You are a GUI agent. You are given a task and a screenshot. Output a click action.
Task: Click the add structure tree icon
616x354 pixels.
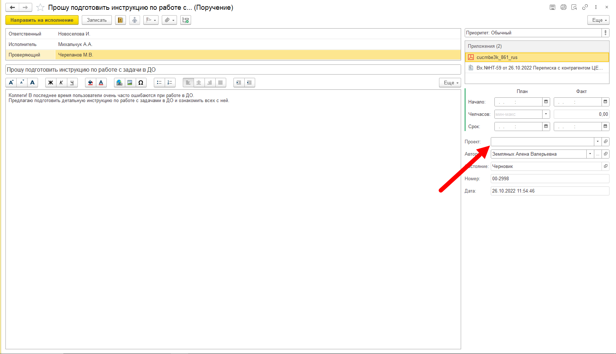(x=186, y=20)
